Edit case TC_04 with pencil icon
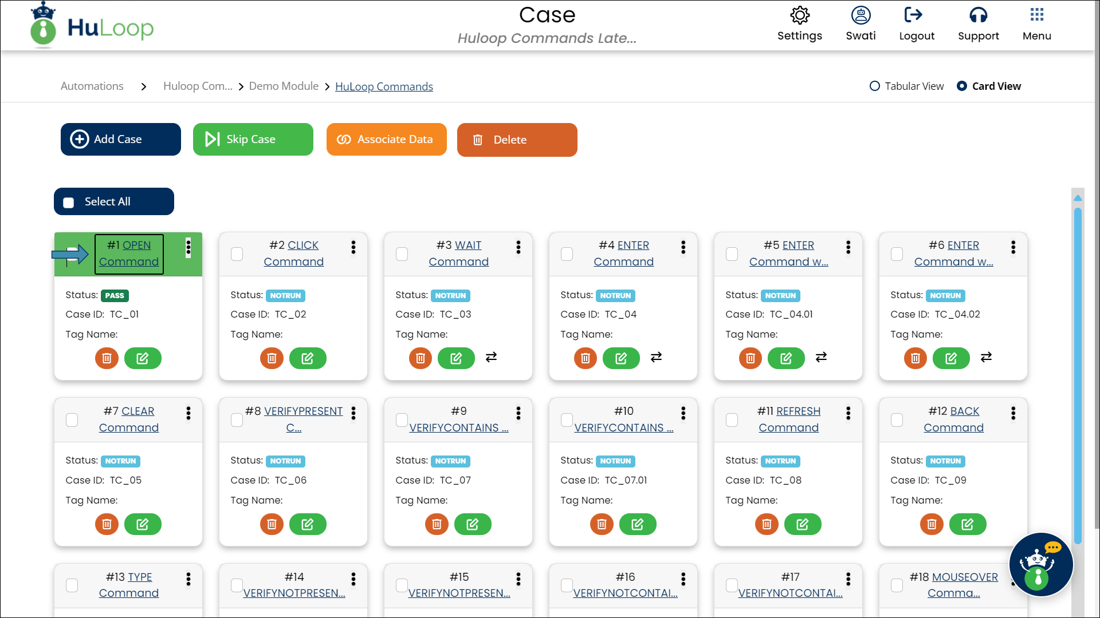The width and height of the screenshot is (1100, 618). (x=621, y=358)
